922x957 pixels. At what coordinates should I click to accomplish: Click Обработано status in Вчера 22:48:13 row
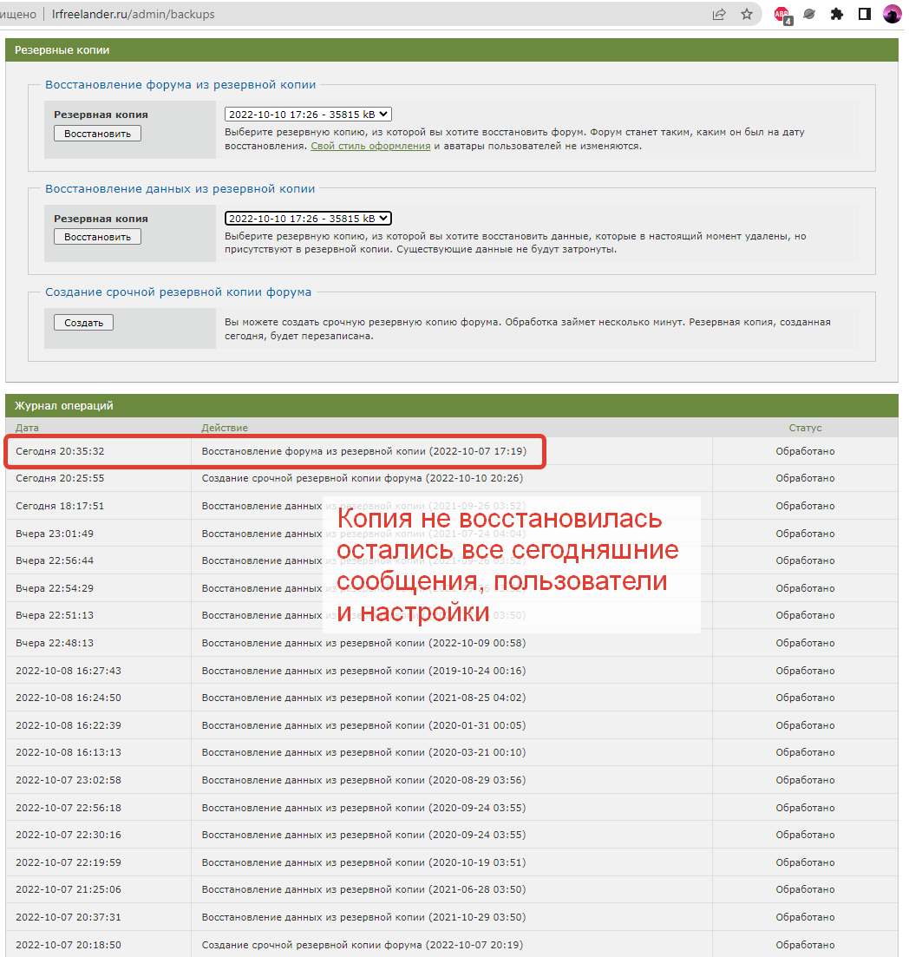point(805,643)
